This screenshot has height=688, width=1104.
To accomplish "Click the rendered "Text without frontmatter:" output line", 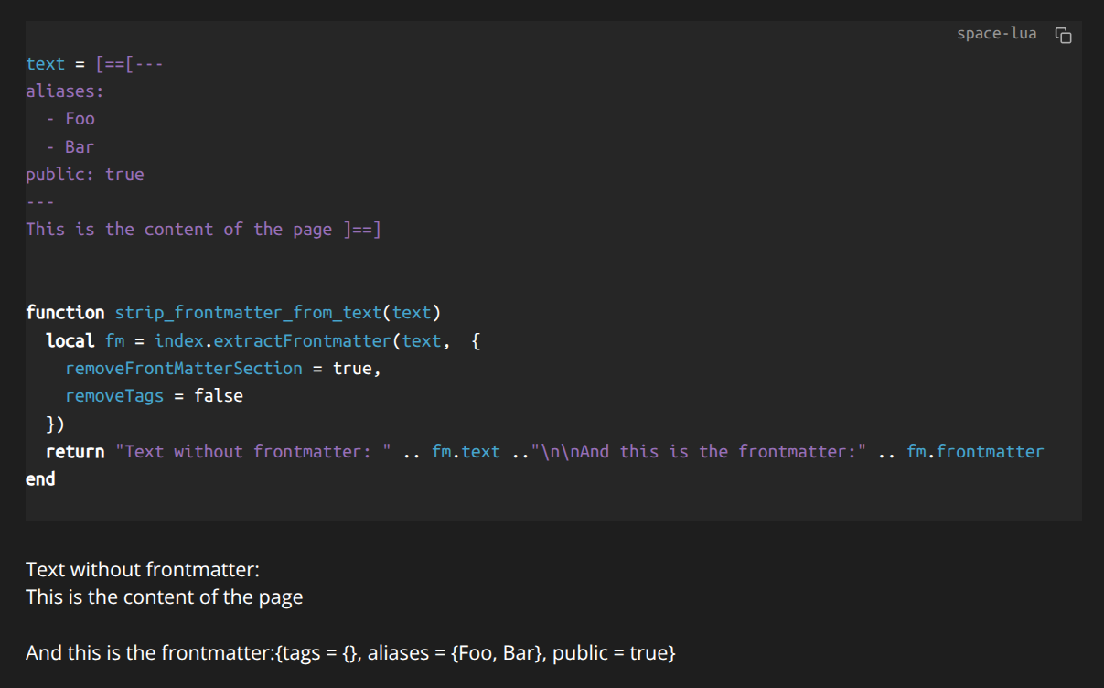I will click(x=143, y=570).
